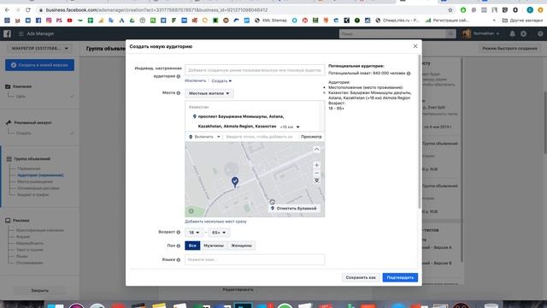The width and height of the screenshot is (547, 308).
Task: Open the Местные жители dropdown
Action: (209, 93)
